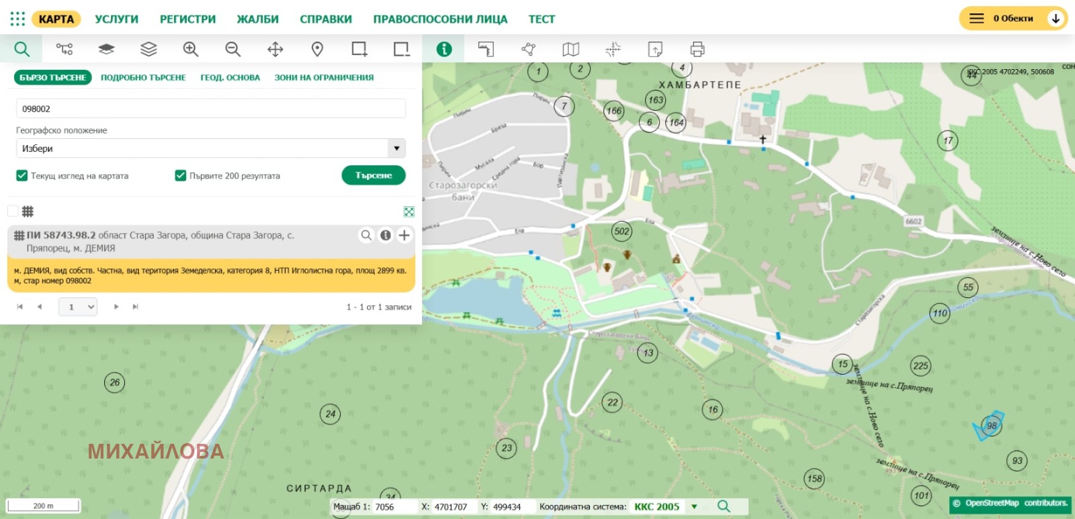Open the stacked layers panel icon
Viewport: 1075px width, 519px height.
[148, 49]
